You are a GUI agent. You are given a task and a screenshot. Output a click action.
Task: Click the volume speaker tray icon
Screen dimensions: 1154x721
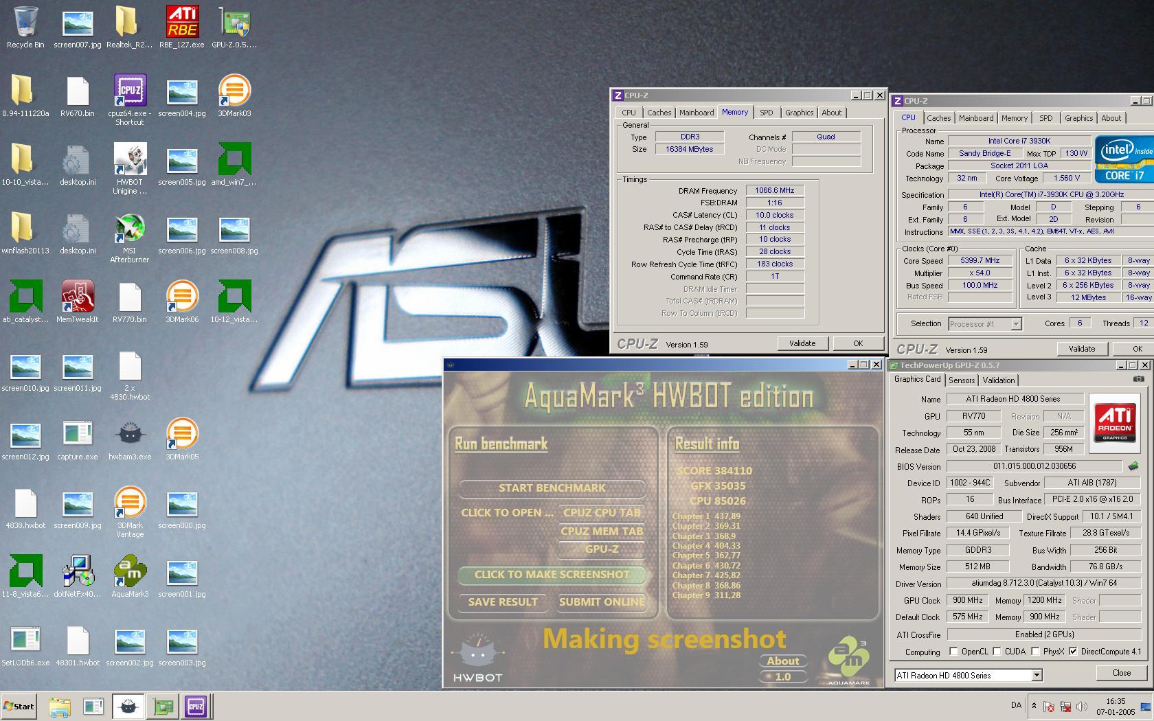pos(1082,707)
